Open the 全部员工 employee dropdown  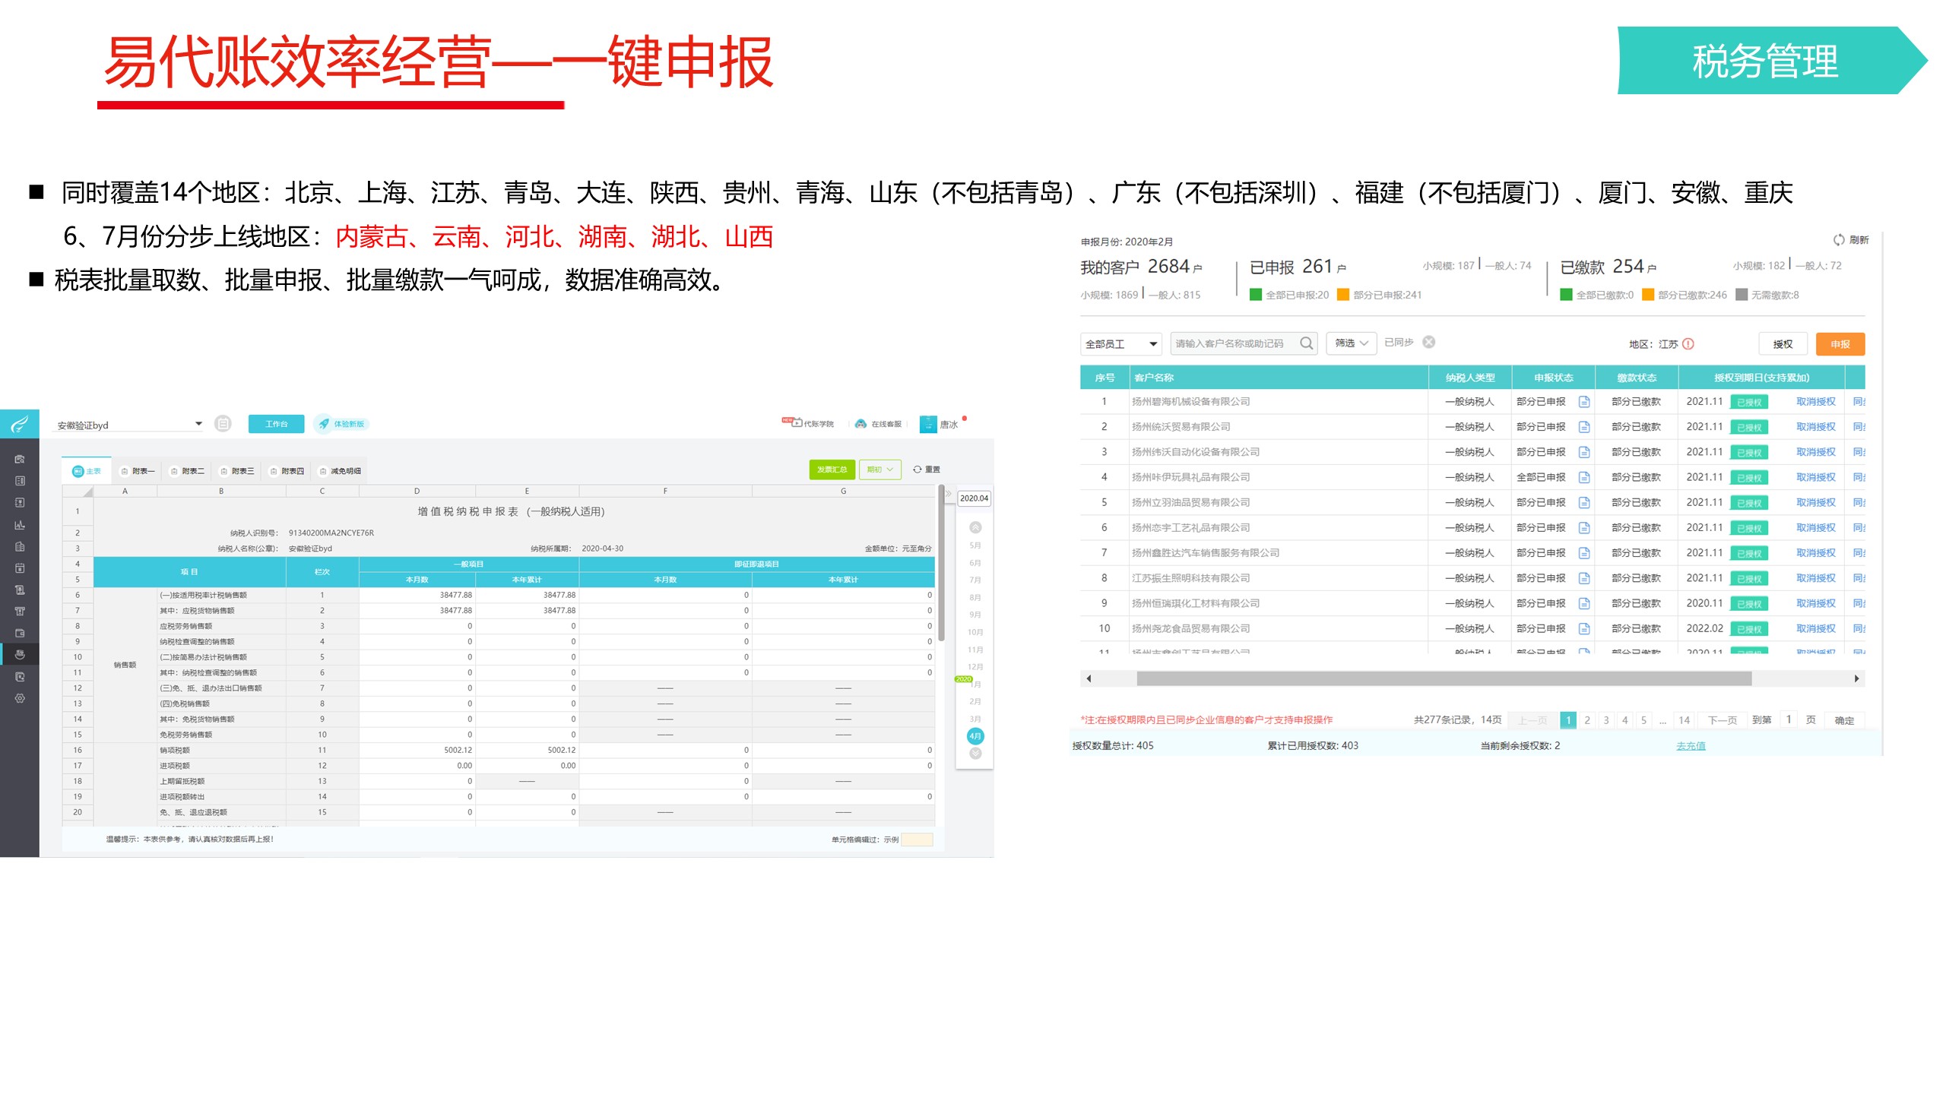tap(1121, 344)
